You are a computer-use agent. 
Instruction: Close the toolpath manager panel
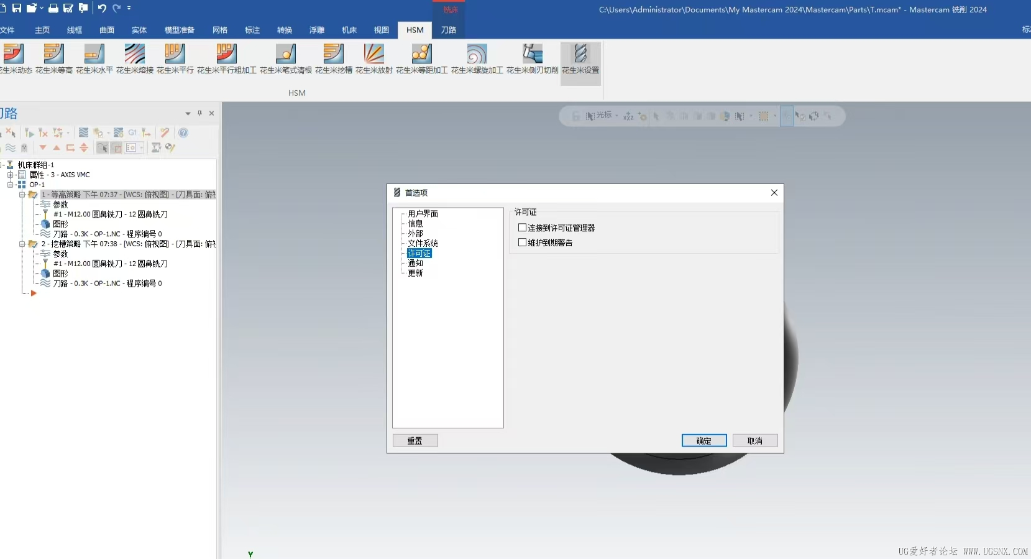click(211, 113)
